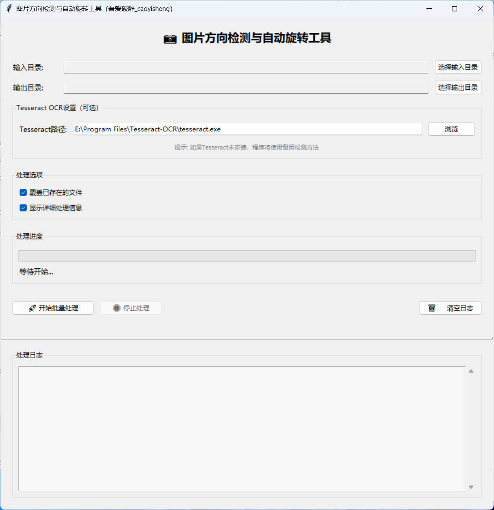Click the Python icon in the title bar

click(x=8, y=8)
